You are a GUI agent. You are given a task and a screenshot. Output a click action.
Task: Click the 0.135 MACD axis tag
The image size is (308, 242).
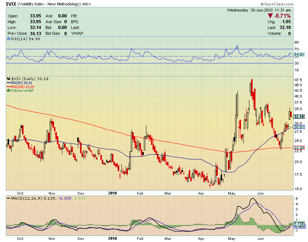299,224
